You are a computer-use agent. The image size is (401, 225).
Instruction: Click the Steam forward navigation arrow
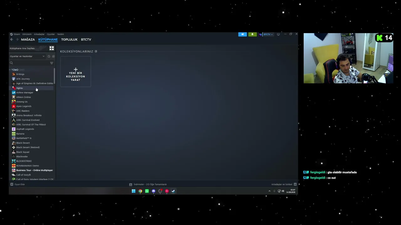(17, 39)
